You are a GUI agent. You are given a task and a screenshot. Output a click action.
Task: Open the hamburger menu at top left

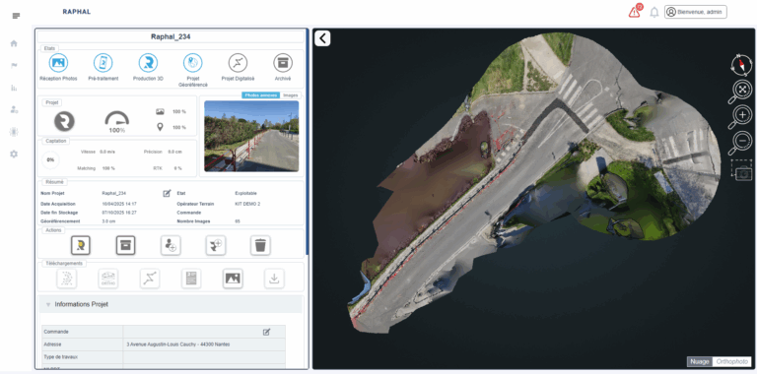coord(16,16)
